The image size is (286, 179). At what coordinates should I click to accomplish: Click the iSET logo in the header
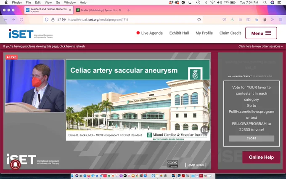coord(30,34)
